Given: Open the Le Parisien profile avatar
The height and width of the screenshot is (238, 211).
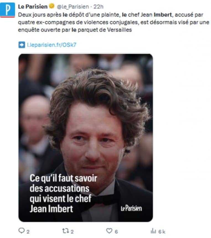Looking at the screenshot, I should point(7,10).
